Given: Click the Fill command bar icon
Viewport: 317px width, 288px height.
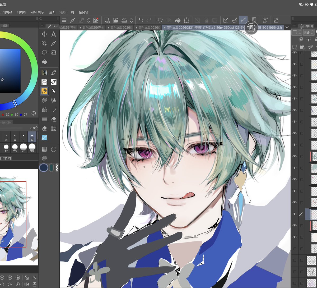Looking at the screenshot, I should (x=178, y=20).
